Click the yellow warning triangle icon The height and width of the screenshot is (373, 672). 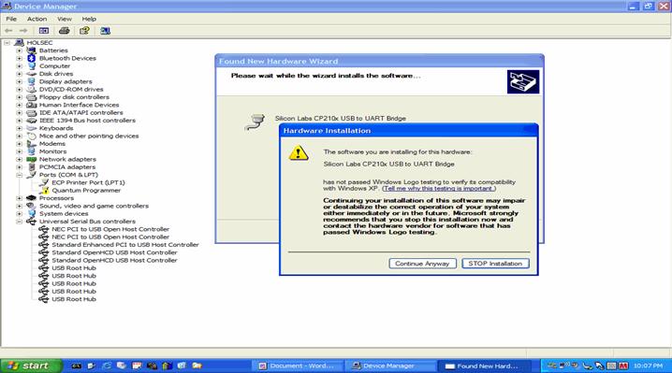[299, 153]
